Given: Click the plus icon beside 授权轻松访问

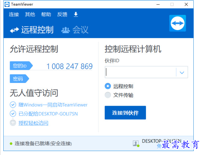Looking at the screenshot, I should point(13,123).
